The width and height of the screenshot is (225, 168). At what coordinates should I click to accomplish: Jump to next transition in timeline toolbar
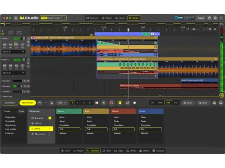(x=215, y=29)
